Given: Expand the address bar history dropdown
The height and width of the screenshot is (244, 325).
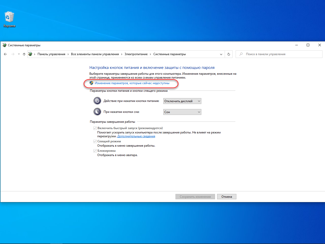Looking at the screenshot, I should 221,54.
